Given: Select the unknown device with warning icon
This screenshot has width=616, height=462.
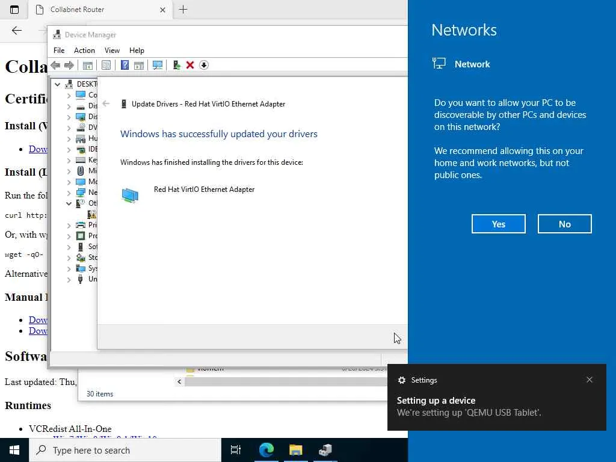Looking at the screenshot, I should [x=92, y=214].
